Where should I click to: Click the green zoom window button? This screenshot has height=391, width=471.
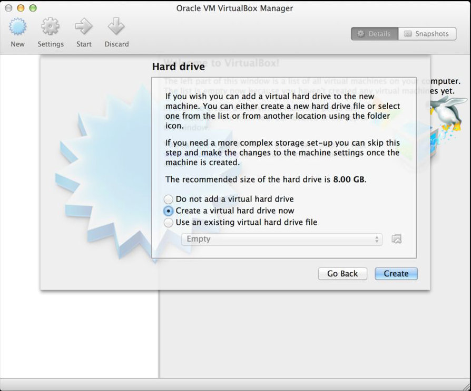point(33,8)
